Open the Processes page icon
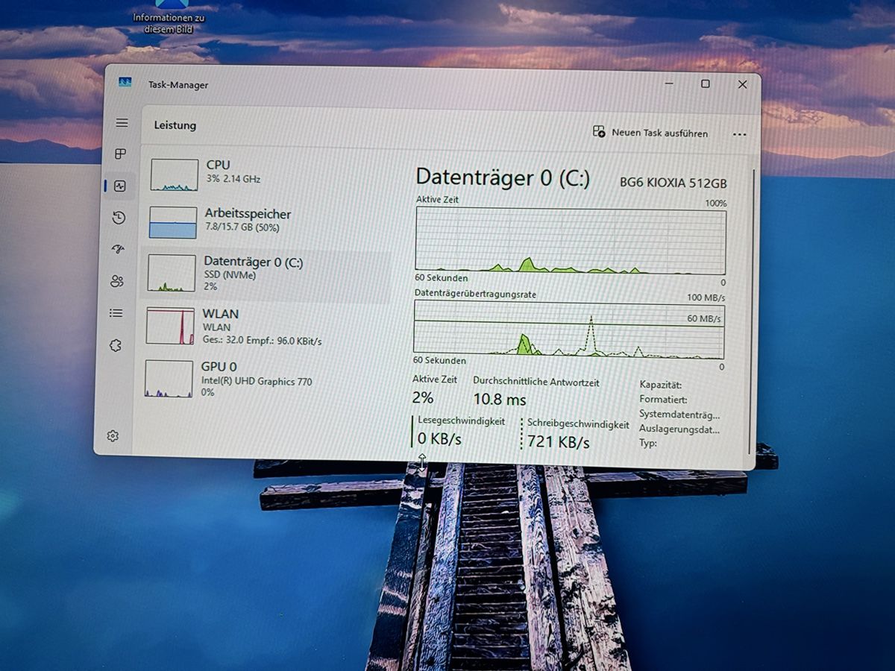Image resolution: width=895 pixels, height=671 pixels. click(120, 154)
